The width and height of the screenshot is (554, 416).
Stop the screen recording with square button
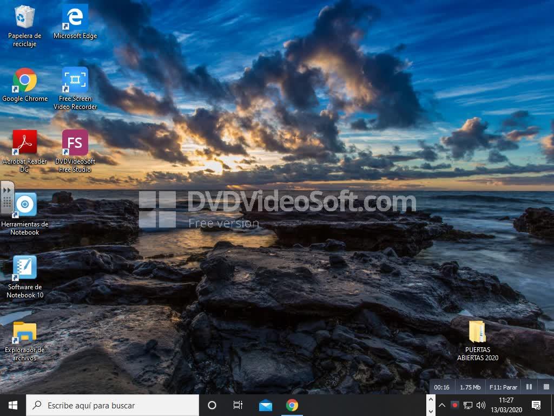click(x=546, y=387)
